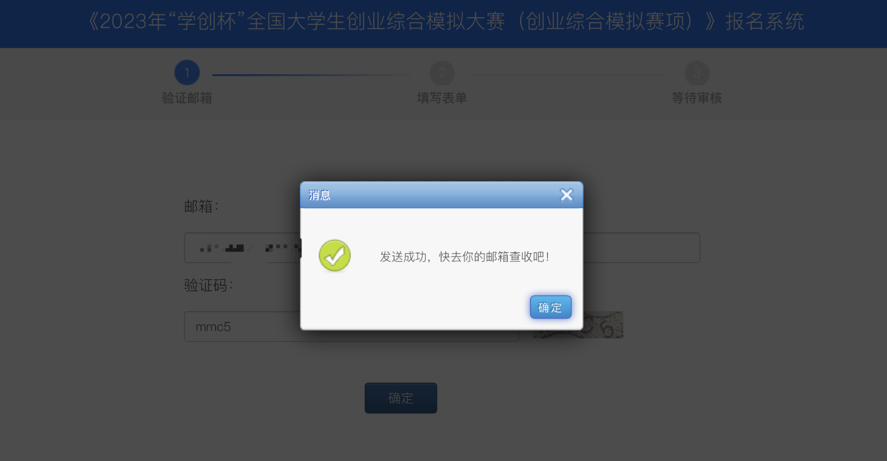Viewport: 887px width, 461px height.
Task: Refresh the captcha image
Action: point(578,325)
